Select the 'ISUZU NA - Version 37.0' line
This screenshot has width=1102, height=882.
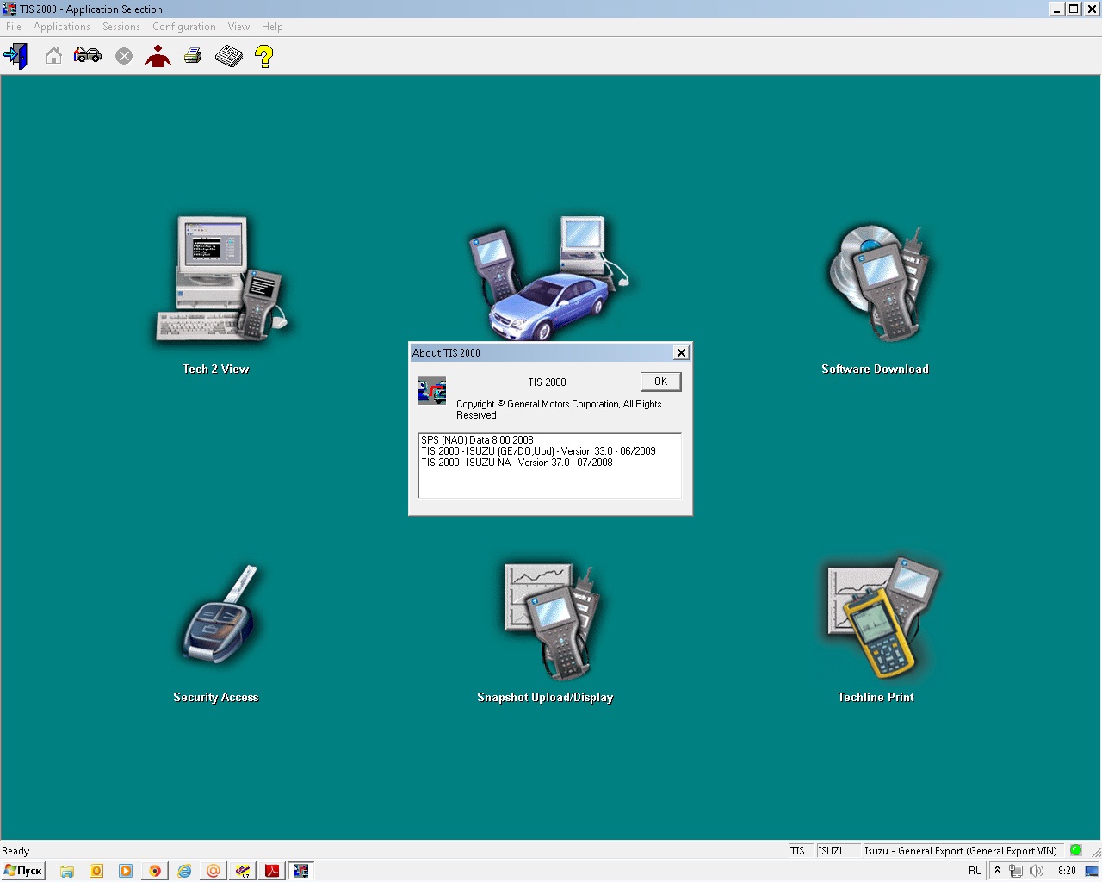pyautogui.click(x=517, y=463)
